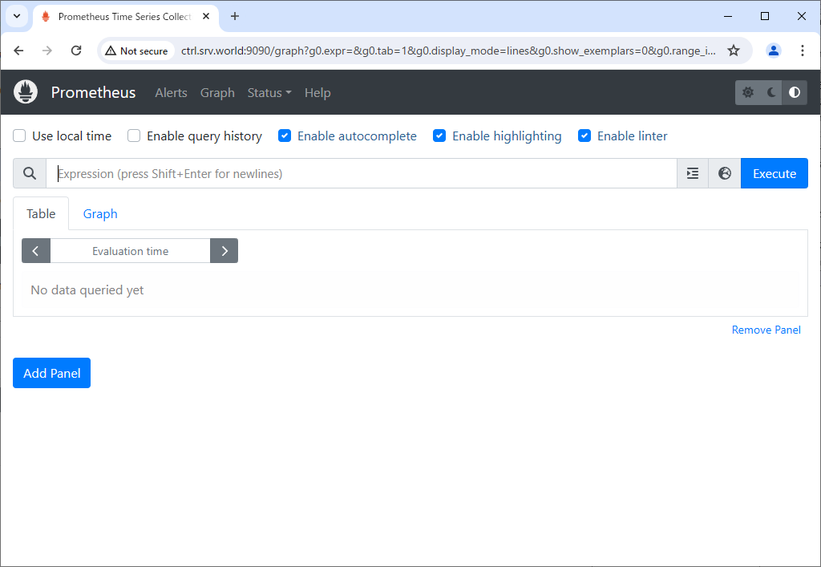This screenshot has height=567, width=821.
Task: Switch to the Graph panel tab
Action: point(100,213)
